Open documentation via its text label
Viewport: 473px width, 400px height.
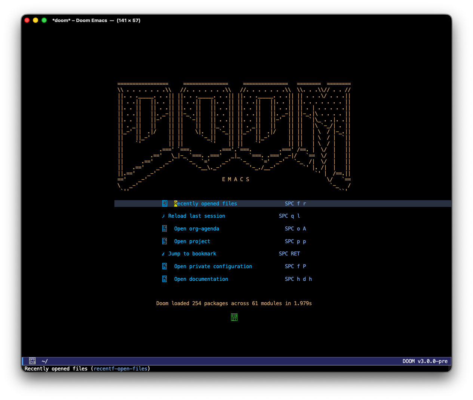(x=201, y=279)
